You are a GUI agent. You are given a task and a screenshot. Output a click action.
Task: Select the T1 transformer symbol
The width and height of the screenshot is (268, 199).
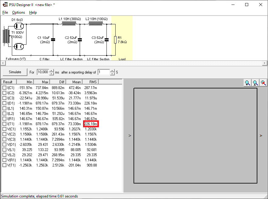[6, 36]
